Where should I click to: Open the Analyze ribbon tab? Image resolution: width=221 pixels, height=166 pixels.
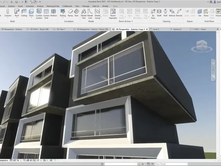[x=40, y=6]
